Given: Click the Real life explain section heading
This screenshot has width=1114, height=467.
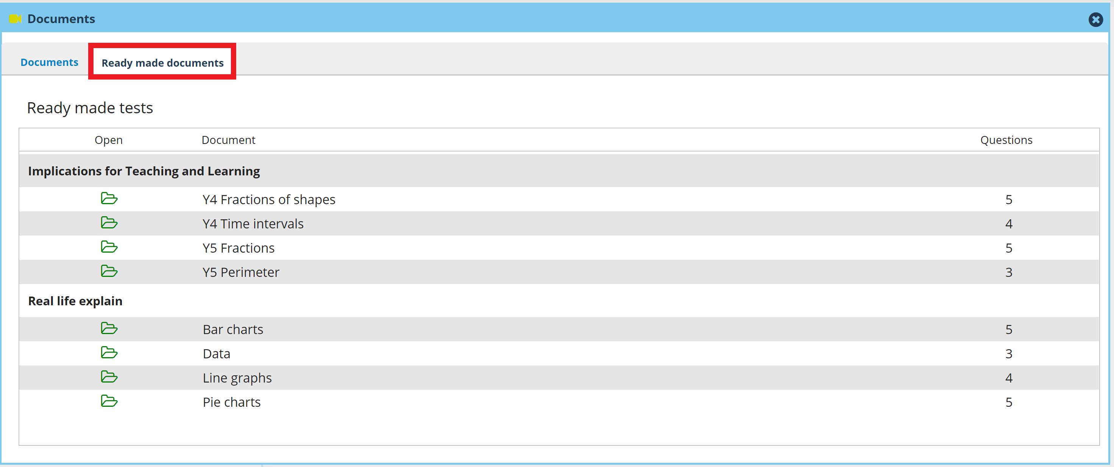Looking at the screenshot, I should coord(75,301).
